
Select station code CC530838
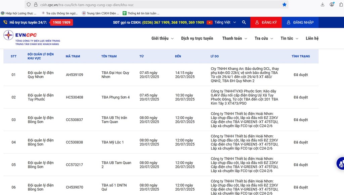point(75,142)
